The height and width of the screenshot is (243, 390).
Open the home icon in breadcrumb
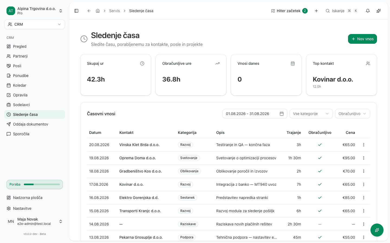[98, 11]
